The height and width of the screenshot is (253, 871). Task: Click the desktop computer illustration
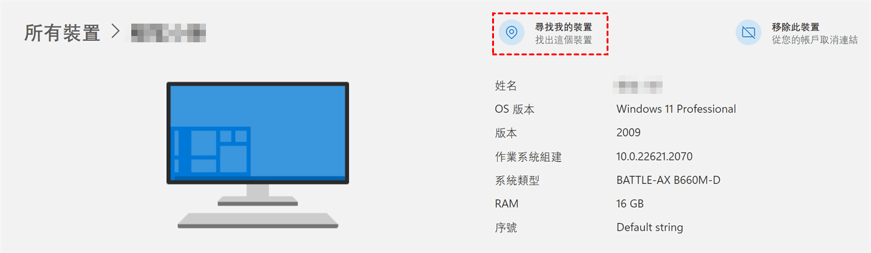click(x=258, y=155)
